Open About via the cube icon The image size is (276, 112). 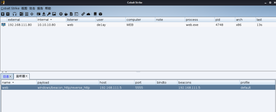(100, 14)
